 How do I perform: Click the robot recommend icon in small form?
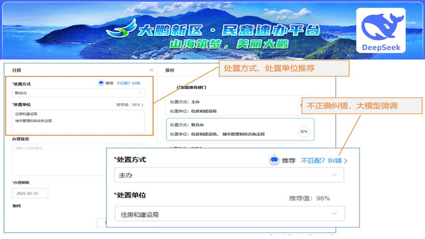click(x=101, y=83)
